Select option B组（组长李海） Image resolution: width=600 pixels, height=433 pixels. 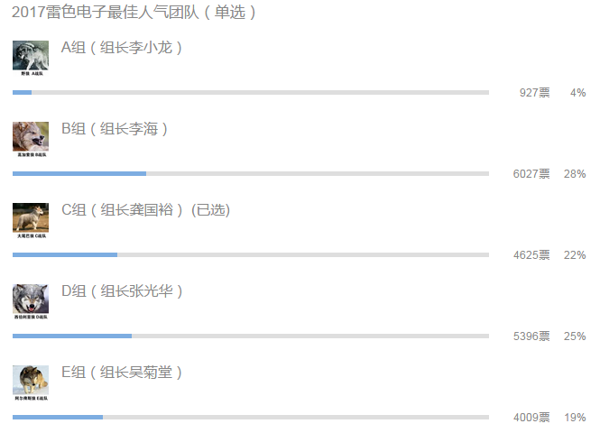(x=114, y=129)
